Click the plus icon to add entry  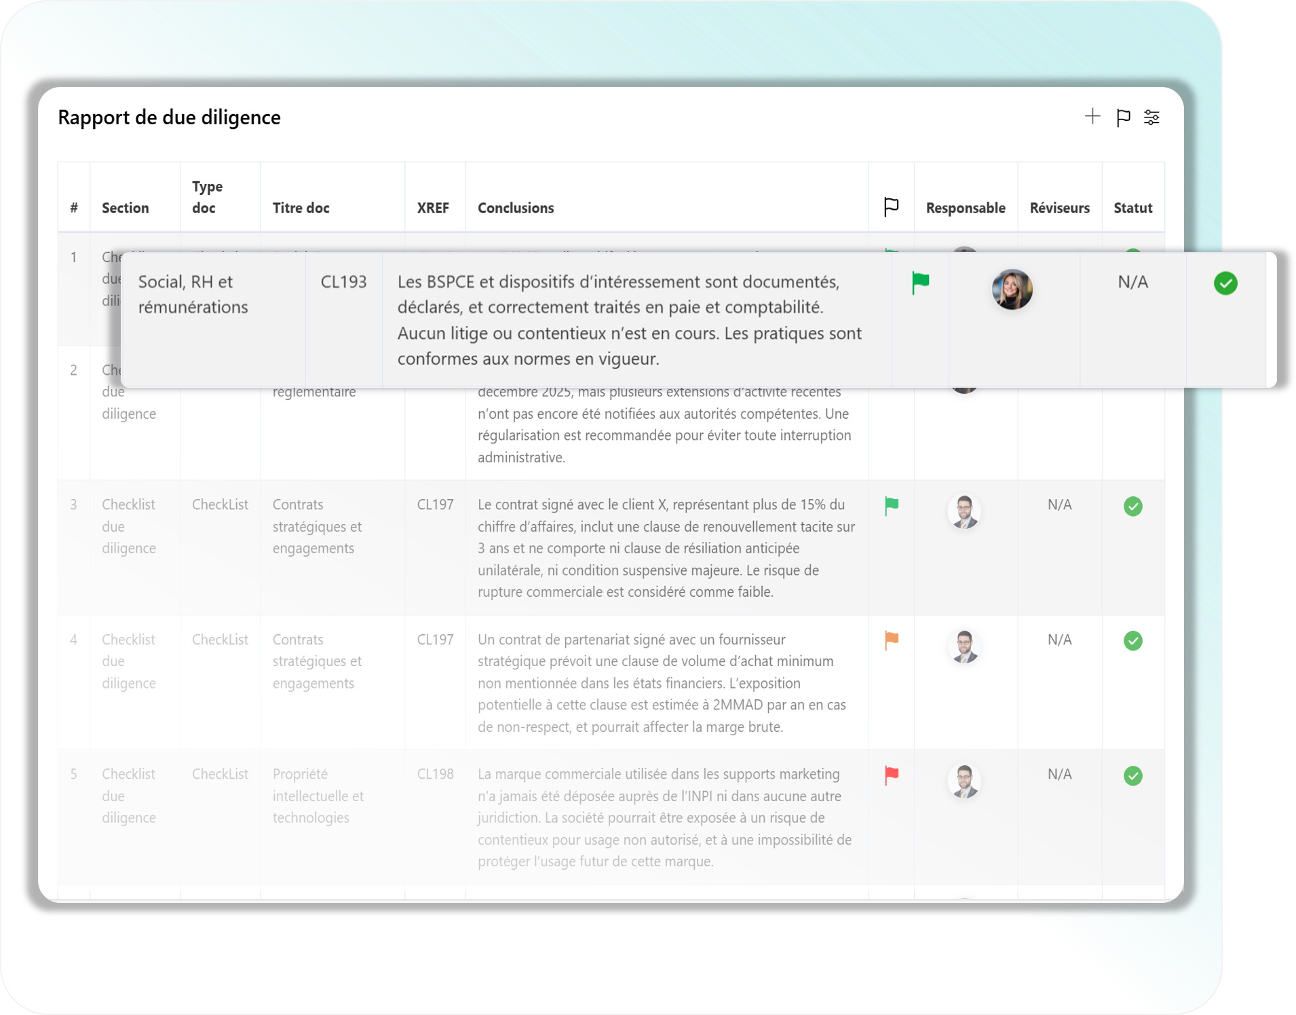(x=1092, y=117)
